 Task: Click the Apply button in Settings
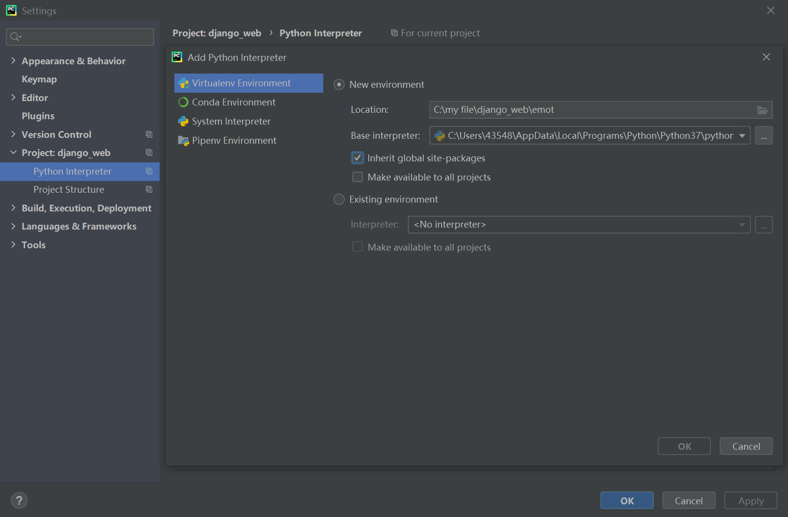tap(751, 501)
